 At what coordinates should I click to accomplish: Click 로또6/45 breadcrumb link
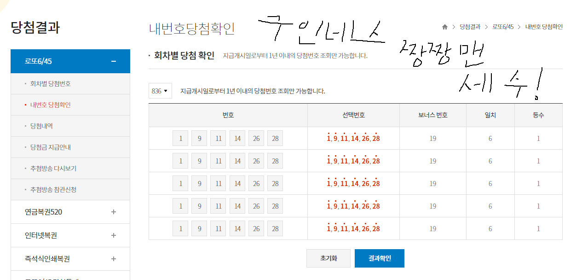click(503, 27)
